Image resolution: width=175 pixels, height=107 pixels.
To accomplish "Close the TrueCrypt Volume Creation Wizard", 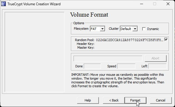I will [168, 4].
